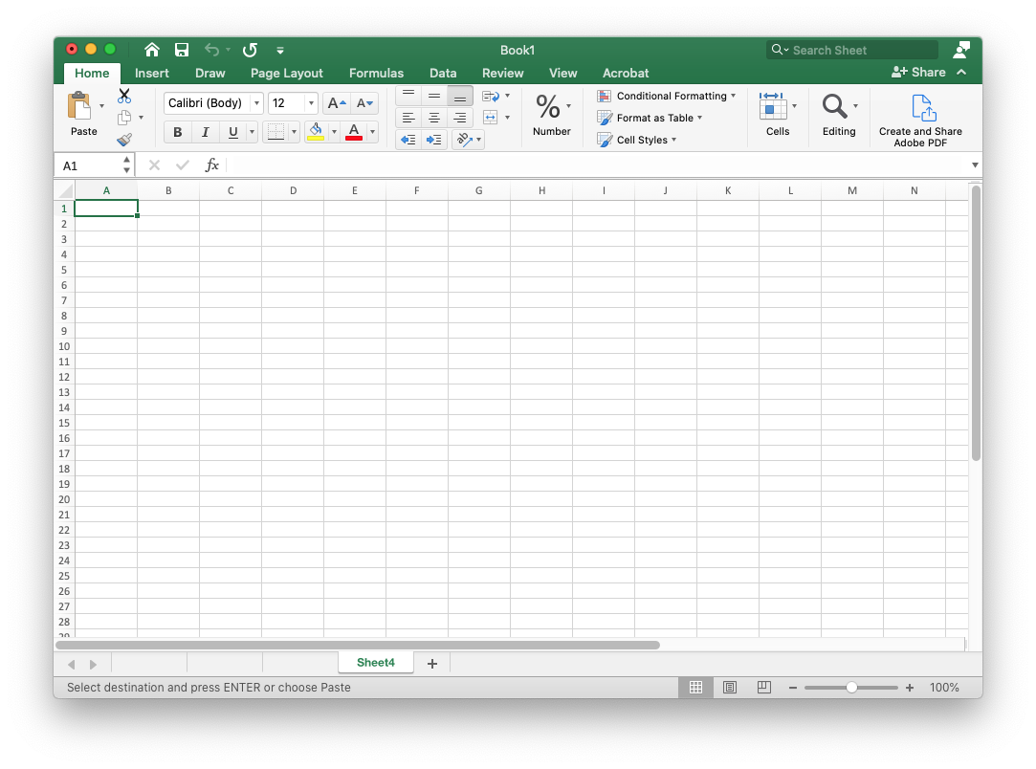The image size is (1036, 769).
Task: Collapse the ribbon with the chevron
Action: pos(961,72)
